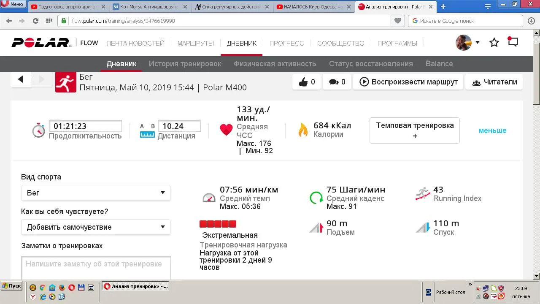Click the stopwatch duration icon
The height and width of the screenshot is (304, 540).
pos(39,130)
